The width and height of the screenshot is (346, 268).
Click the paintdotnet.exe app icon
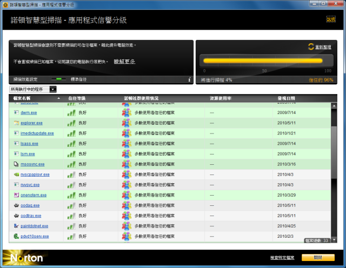click(x=16, y=226)
